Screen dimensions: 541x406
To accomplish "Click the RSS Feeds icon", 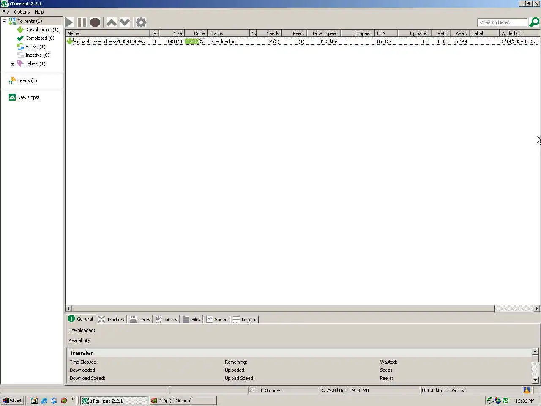I will point(12,80).
